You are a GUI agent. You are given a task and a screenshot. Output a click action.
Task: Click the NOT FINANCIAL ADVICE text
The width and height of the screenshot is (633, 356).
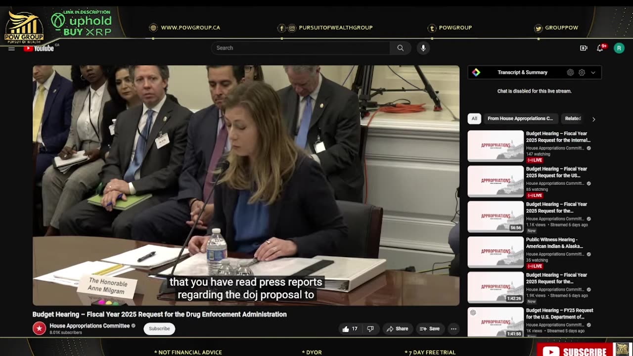click(188, 353)
